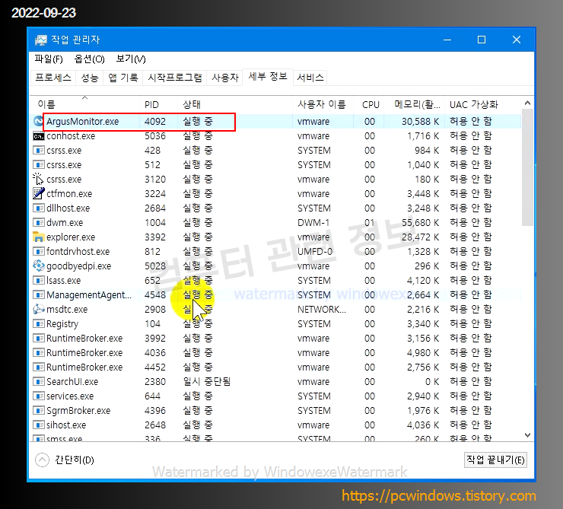This screenshot has width=563, height=509.
Task: Click the PID 3120 cell
Action: (155, 179)
